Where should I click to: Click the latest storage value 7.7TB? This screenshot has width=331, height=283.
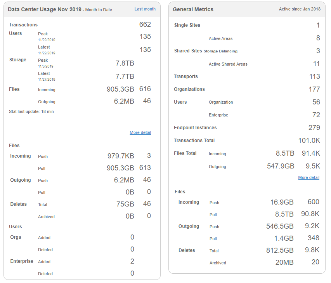click(125, 76)
